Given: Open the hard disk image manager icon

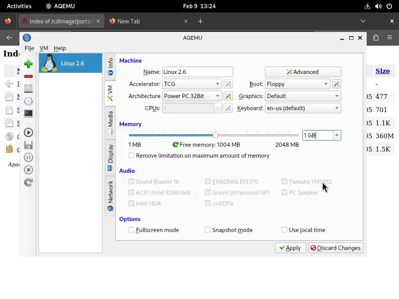Looking at the screenshot, I should coord(28,89).
